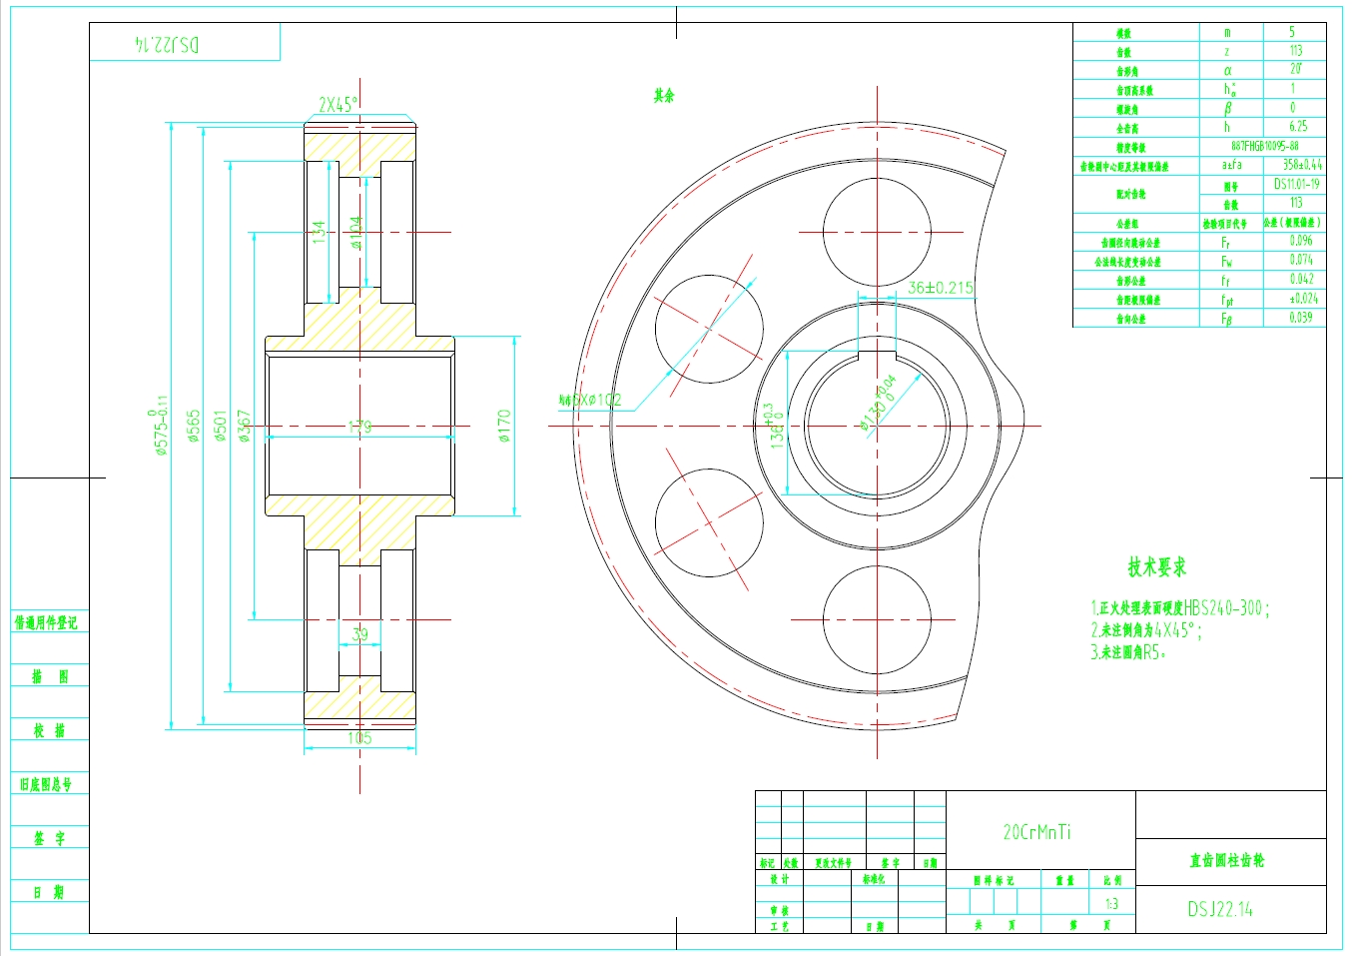1352x956 pixels.
Task: Click the 179 hub length dimension
Action: point(359,427)
